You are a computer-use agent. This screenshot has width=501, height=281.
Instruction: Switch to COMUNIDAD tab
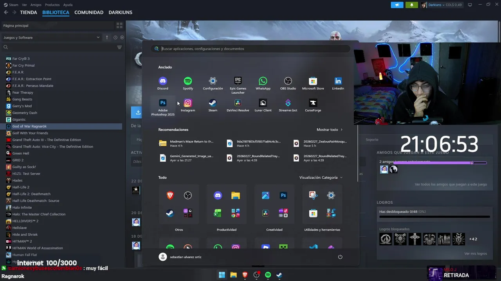(x=89, y=12)
